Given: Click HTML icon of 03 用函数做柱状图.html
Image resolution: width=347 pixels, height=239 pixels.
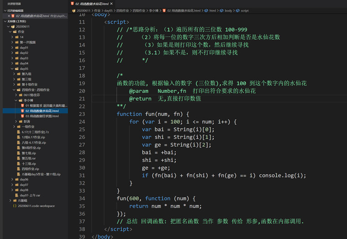Looking at the screenshot, I should coord(22,116).
